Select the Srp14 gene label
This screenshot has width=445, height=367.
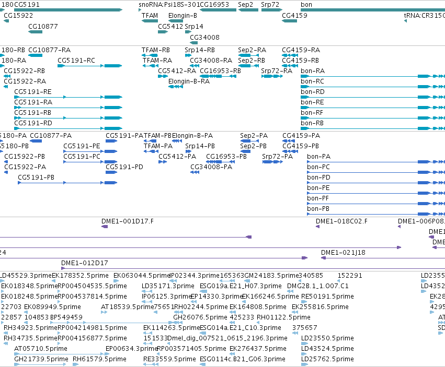pos(194,26)
